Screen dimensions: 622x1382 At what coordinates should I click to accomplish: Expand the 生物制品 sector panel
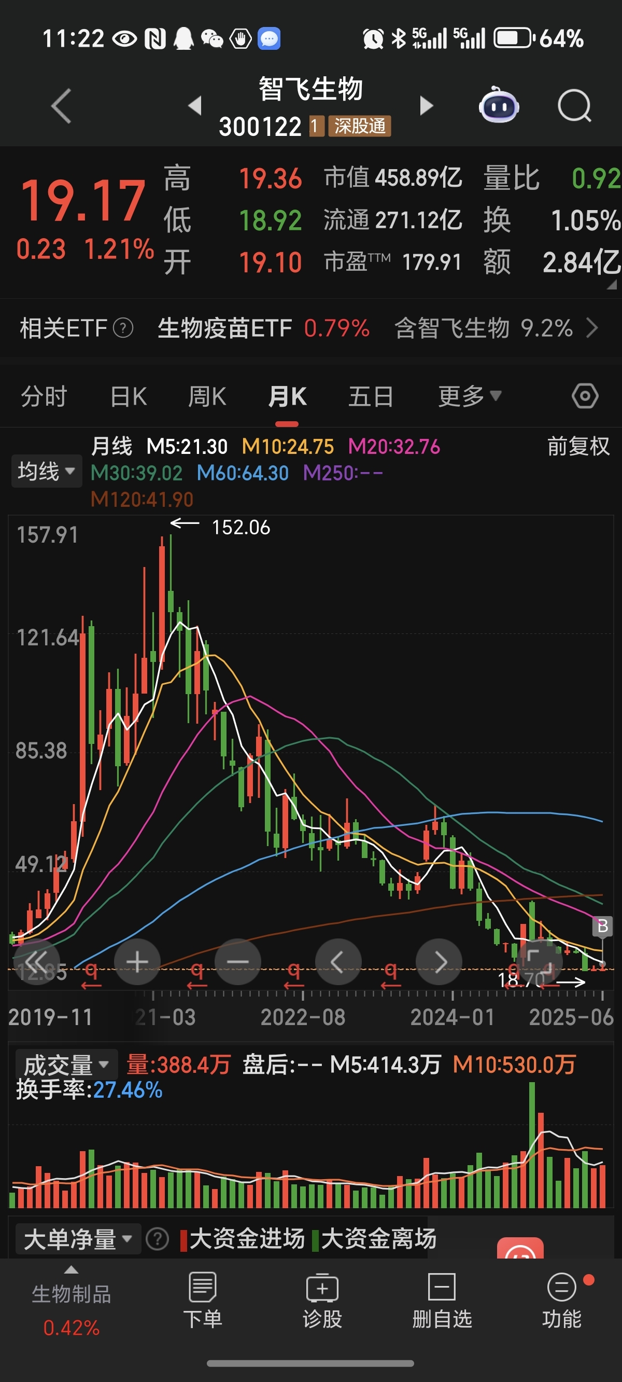coord(72,1303)
